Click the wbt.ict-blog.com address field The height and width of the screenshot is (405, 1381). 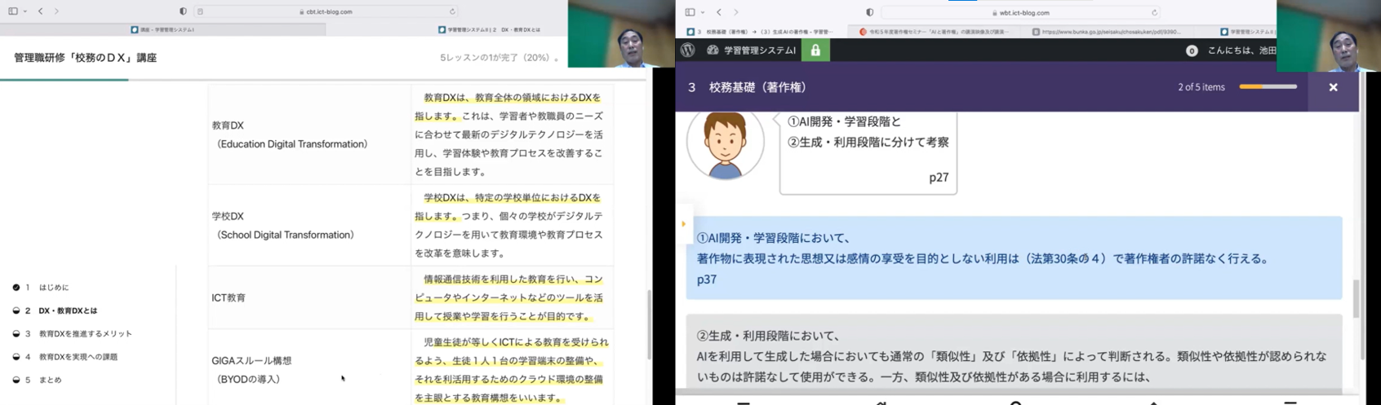(1021, 12)
